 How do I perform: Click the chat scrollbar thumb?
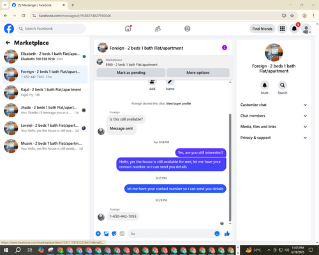[x=230, y=168]
